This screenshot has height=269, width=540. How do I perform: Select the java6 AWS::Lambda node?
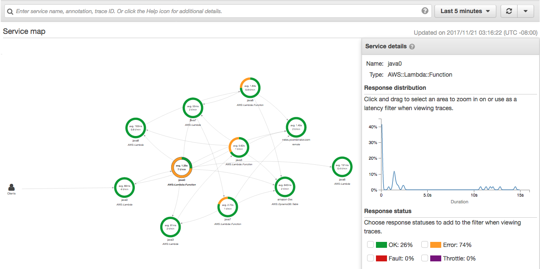(x=342, y=167)
